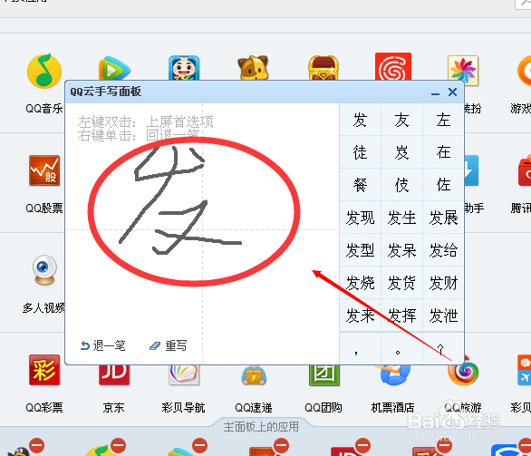Screen dimensions: 531x456
Task: Minimize the QQ云手写面板 window
Action: pos(436,93)
